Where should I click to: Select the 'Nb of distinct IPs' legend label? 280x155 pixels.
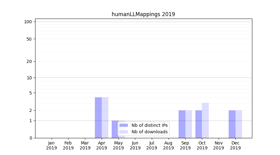[150, 125]
